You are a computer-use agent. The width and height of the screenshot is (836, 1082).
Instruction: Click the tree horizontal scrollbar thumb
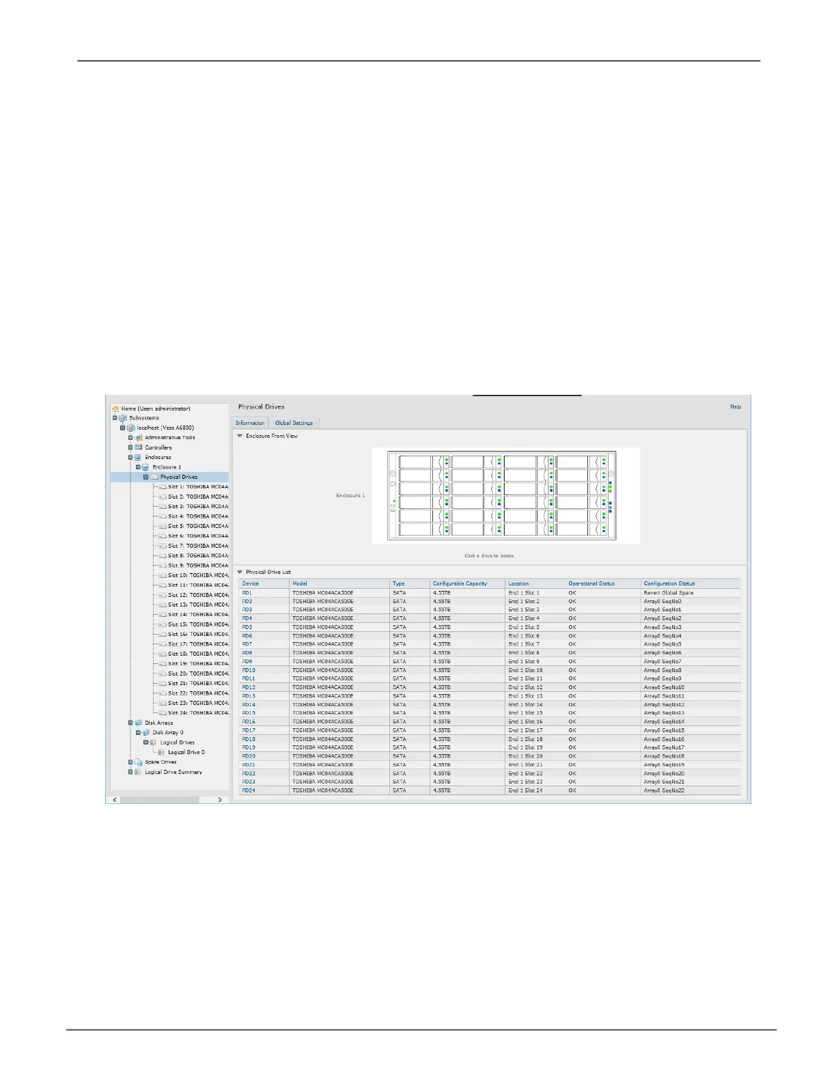click(159, 799)
